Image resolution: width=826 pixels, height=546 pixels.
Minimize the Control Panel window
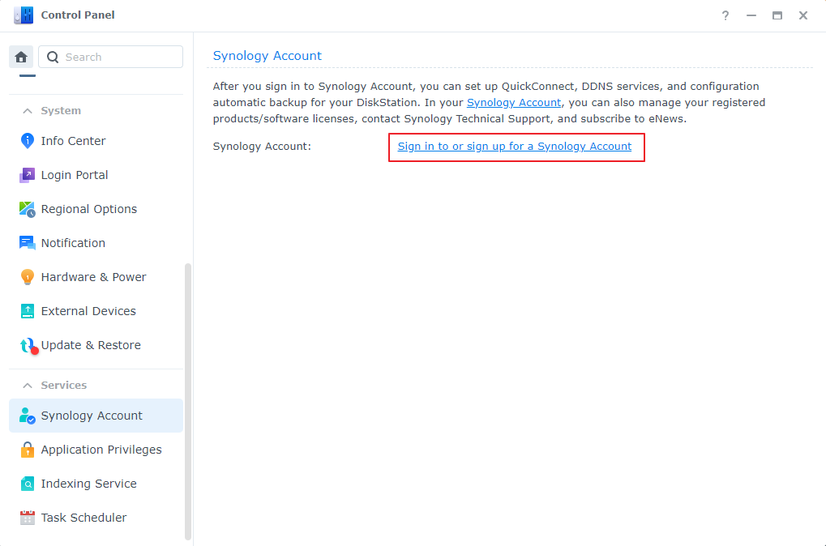click(x=751, y=15)
